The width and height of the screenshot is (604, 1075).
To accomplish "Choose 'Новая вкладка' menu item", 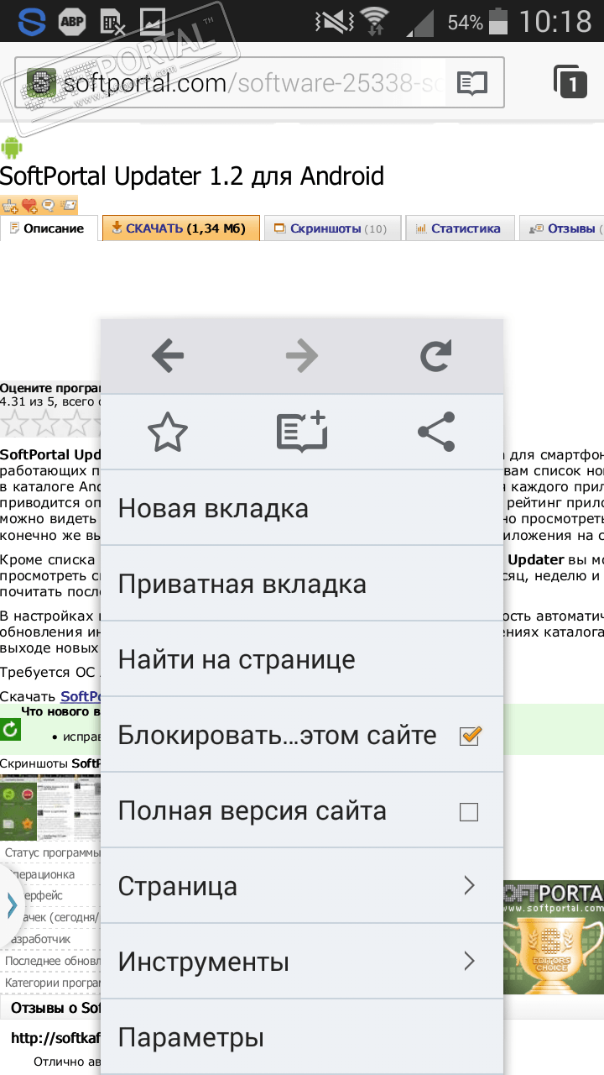I will (302, 508).
